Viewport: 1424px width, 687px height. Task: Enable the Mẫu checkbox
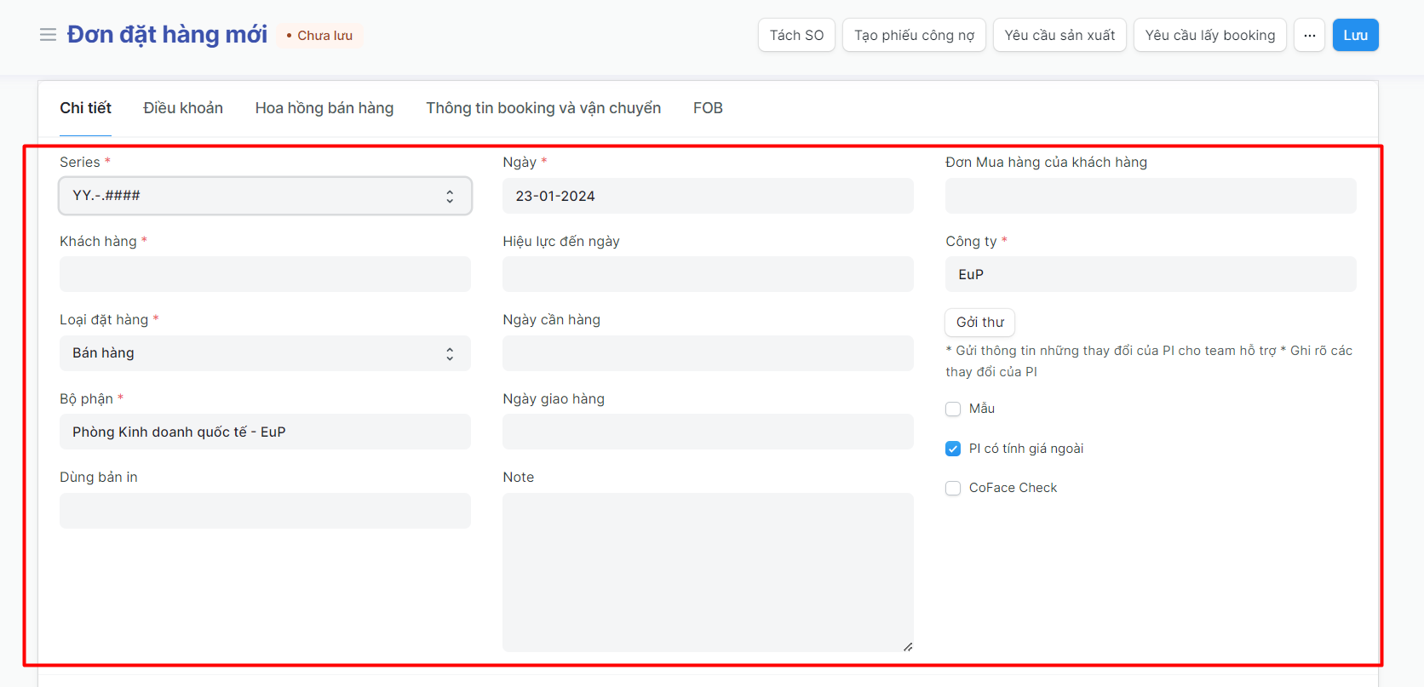[953, 409]
